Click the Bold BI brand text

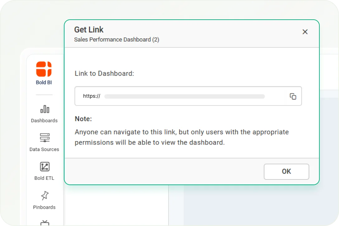[44, 83]
